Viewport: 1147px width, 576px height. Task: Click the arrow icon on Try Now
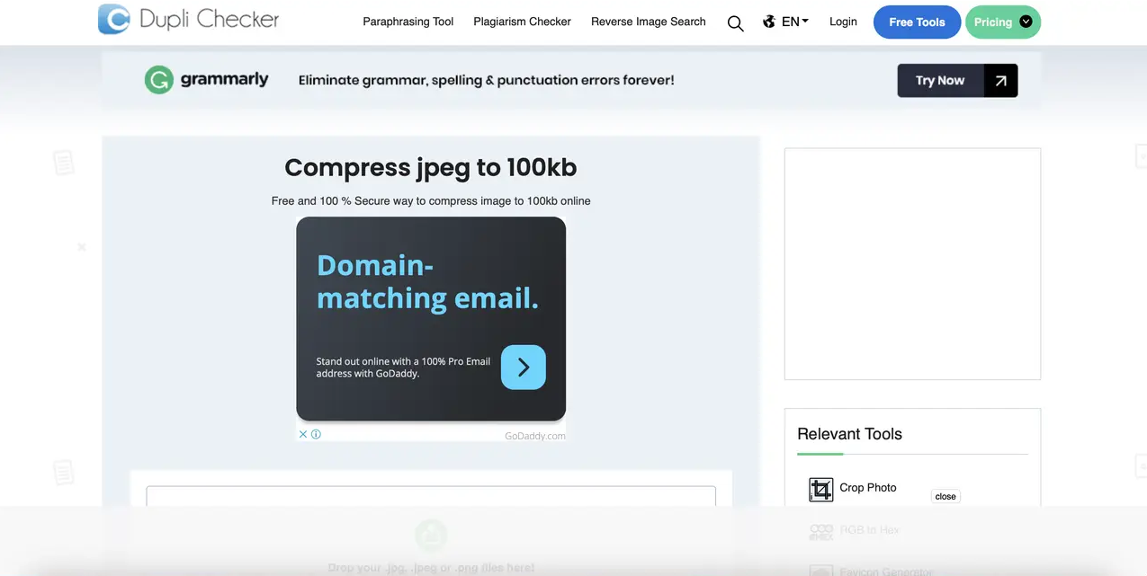[1000, 81]
